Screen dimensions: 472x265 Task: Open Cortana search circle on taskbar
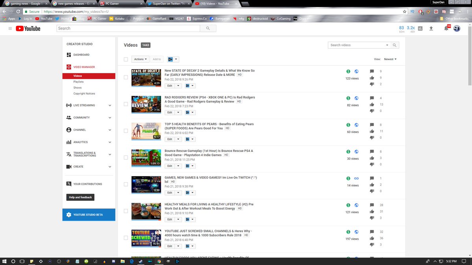[13, 261]
